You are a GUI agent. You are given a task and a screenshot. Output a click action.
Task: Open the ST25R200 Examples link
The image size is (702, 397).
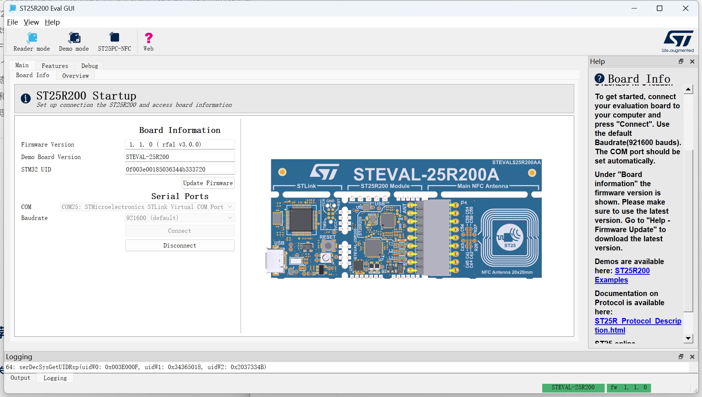tap(622, 275)
